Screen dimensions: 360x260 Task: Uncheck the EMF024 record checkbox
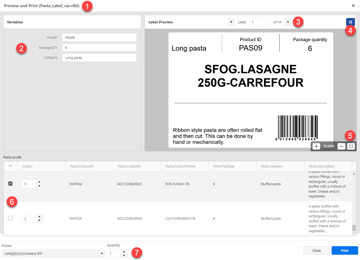(x=10, y=184)
